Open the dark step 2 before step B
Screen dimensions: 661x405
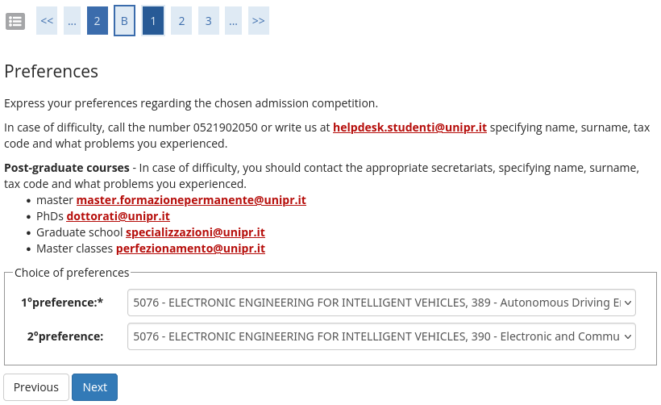click(x=97, y=21)
